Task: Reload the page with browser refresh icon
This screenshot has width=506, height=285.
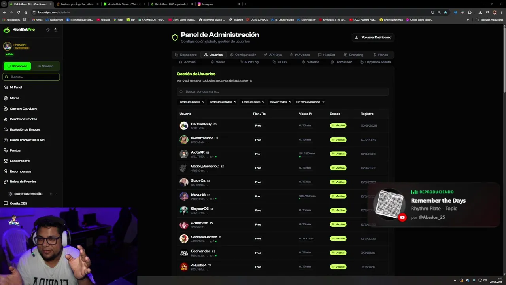Action: 19,12
